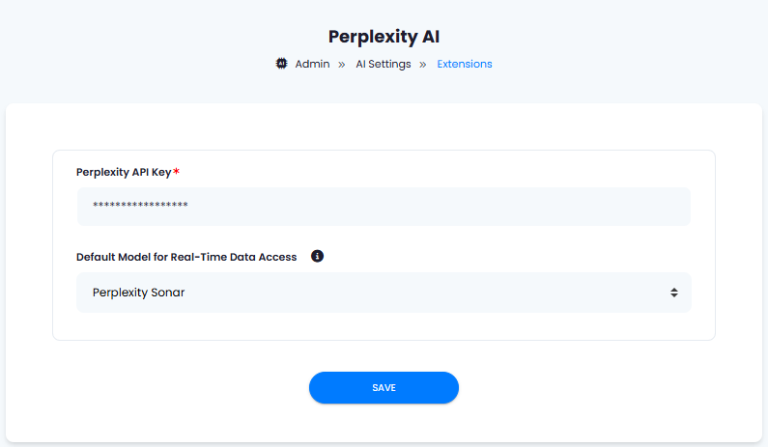Click the Default Model for Real-Time Data Access label
Image resolution: width=768 pixels, height=447 pixels.
tap(186, 257)
